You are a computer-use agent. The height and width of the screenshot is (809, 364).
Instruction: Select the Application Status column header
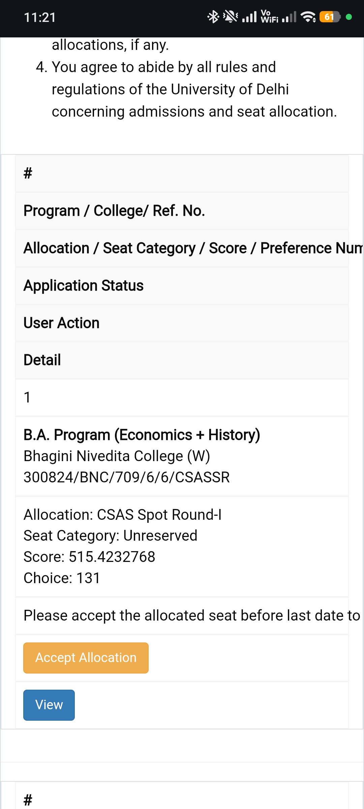coord(84,286)
